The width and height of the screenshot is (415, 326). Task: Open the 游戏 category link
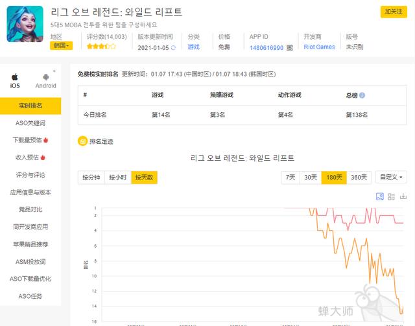(x=193, y=47)
